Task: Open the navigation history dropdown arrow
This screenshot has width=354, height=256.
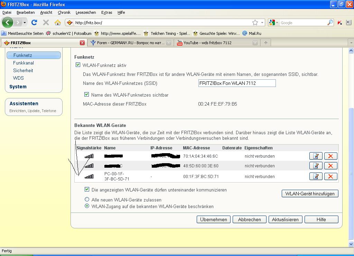Action: click(25, 22)
